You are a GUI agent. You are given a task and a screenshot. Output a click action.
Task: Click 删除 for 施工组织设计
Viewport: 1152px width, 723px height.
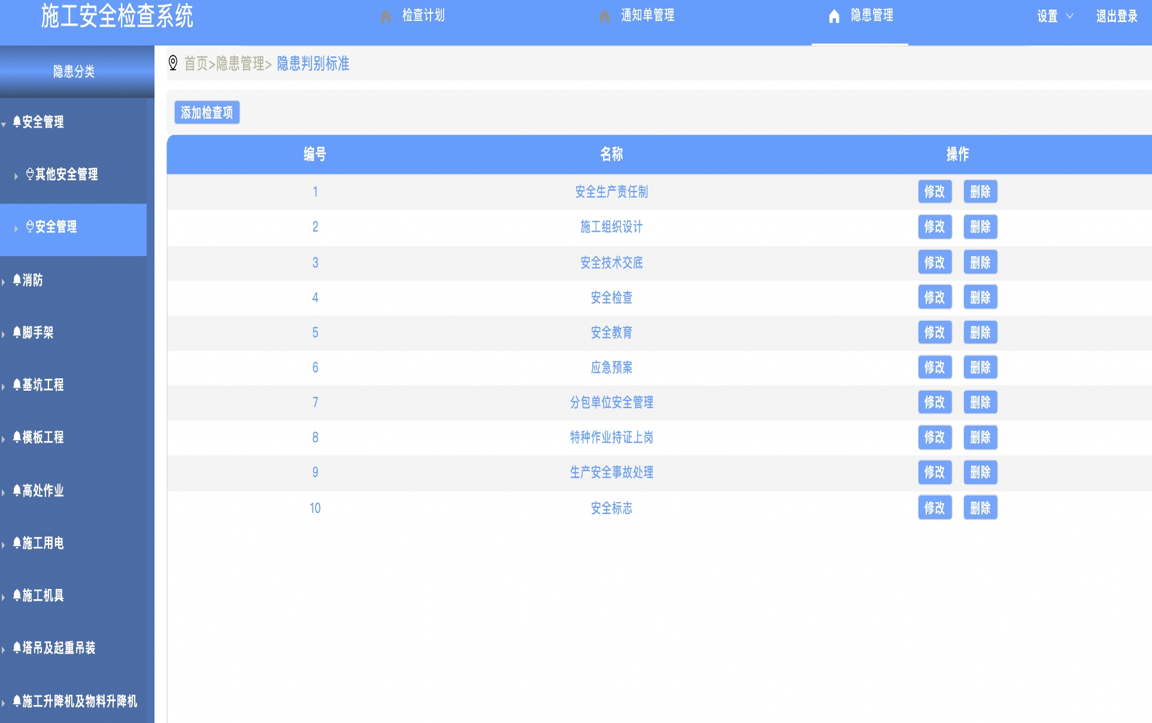980,227
